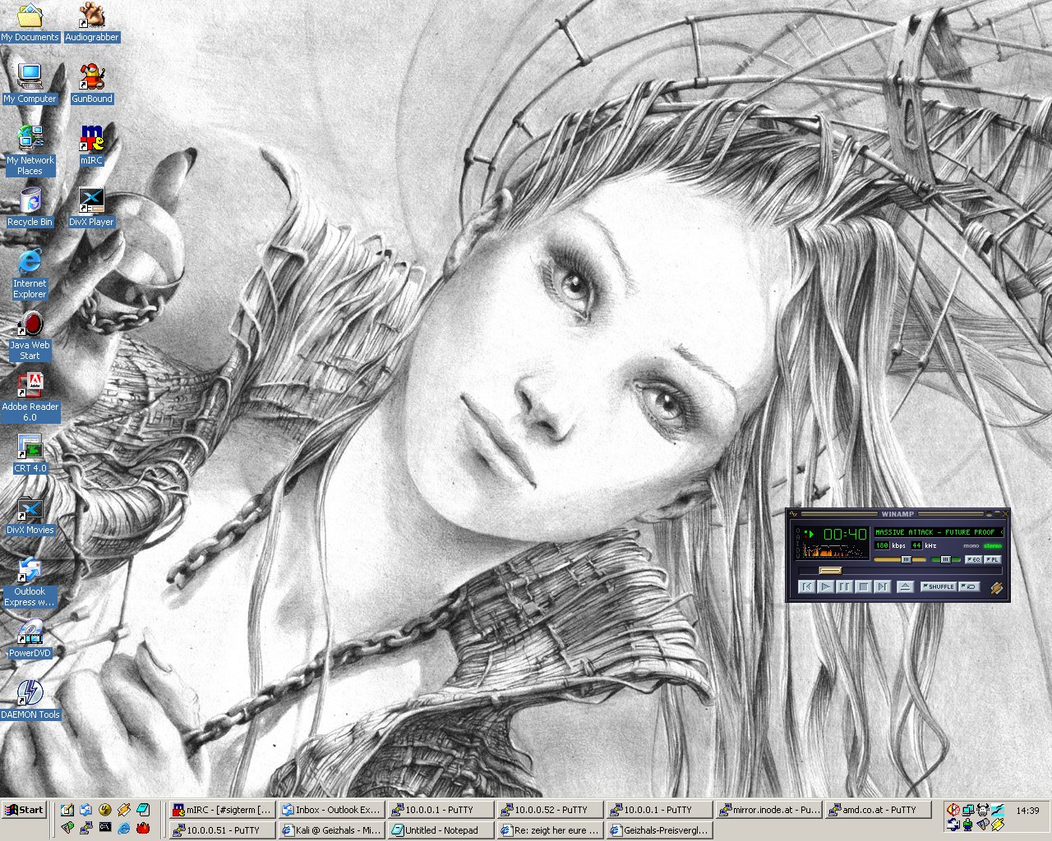
Task: Click the Winamp balance slider
Action: 946,559
